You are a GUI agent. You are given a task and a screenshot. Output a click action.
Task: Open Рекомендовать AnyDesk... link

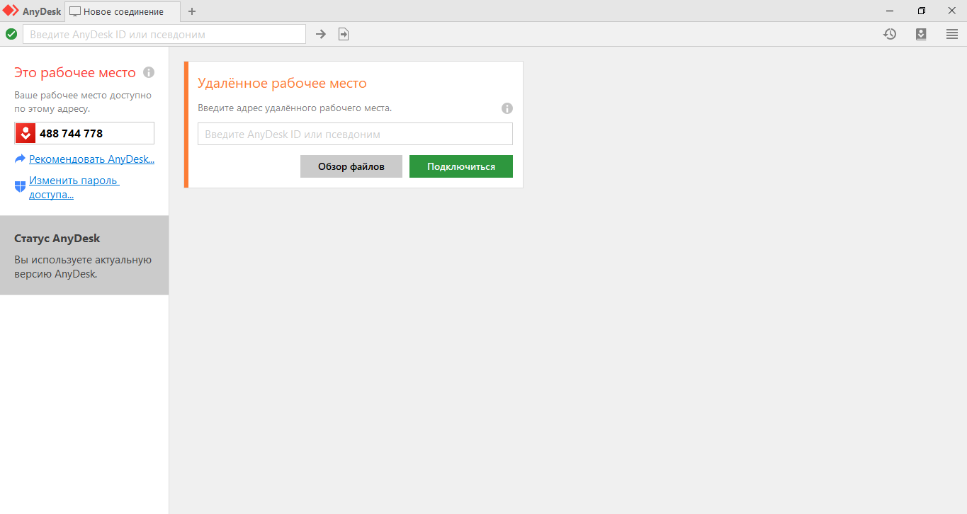[x=92, y=159]
